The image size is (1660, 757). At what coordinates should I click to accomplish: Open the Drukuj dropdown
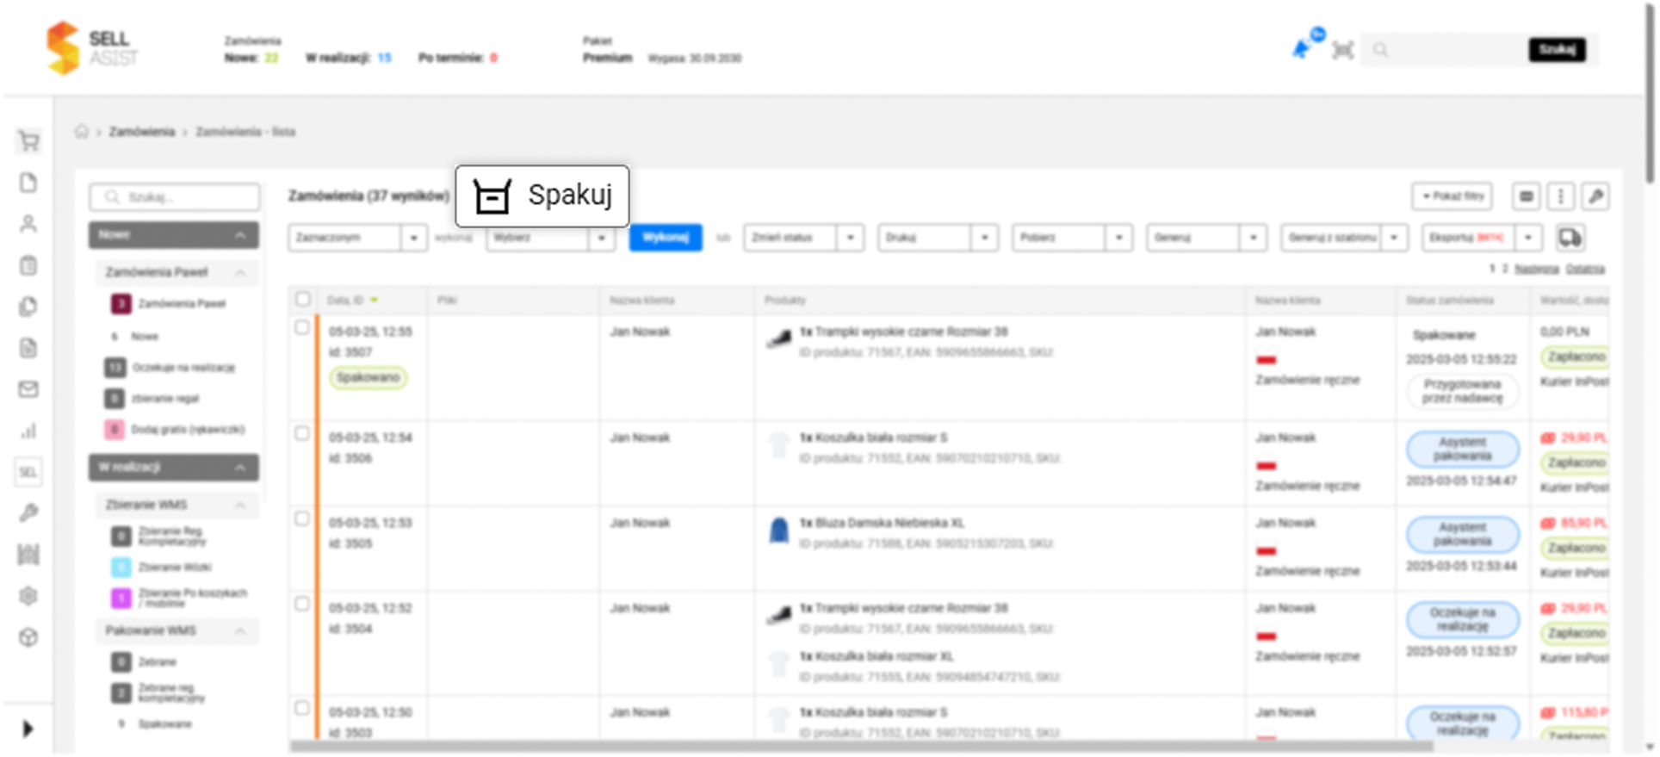click(x=938, y=238)
